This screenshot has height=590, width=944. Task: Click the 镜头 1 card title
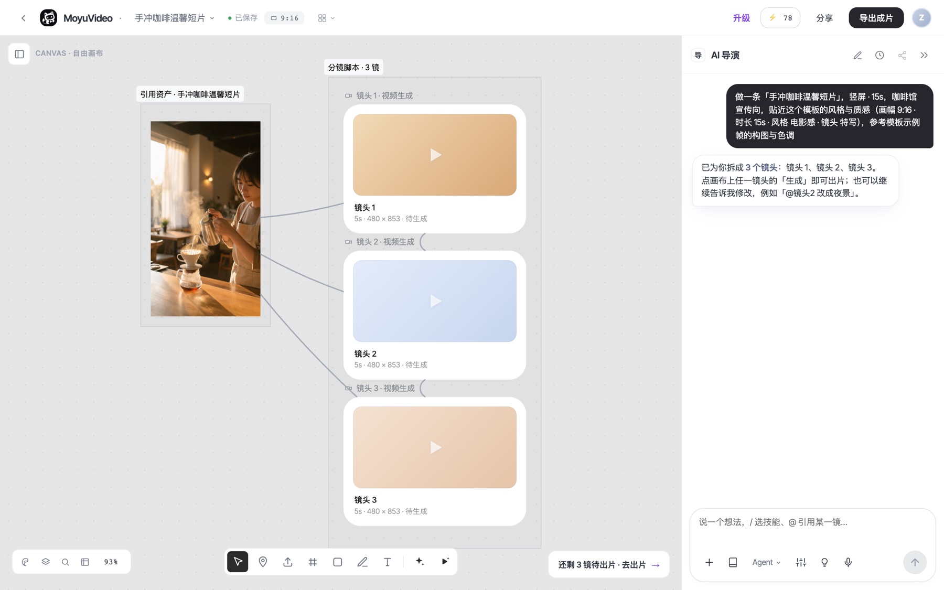[365, 207]
